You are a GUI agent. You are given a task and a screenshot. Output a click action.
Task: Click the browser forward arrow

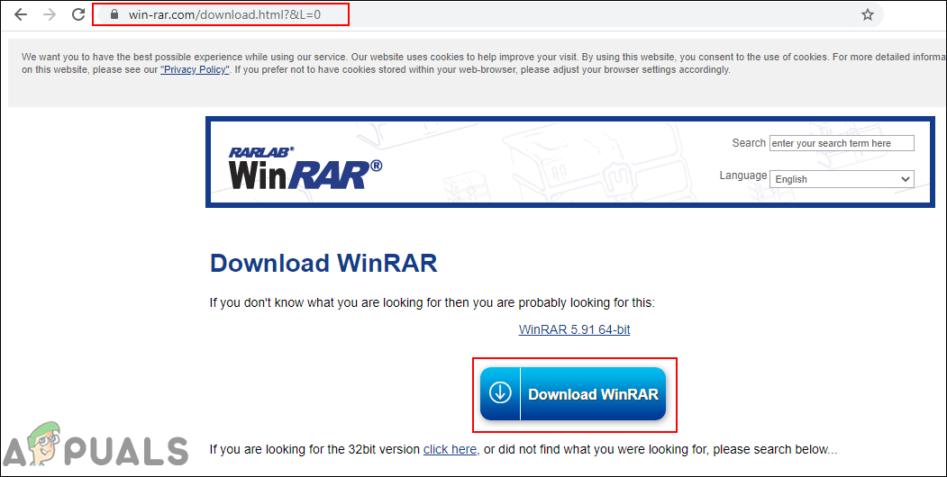(50, 14)
